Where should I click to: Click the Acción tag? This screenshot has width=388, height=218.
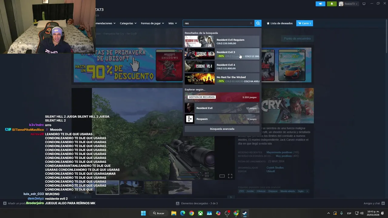click(x=250, y=191)
